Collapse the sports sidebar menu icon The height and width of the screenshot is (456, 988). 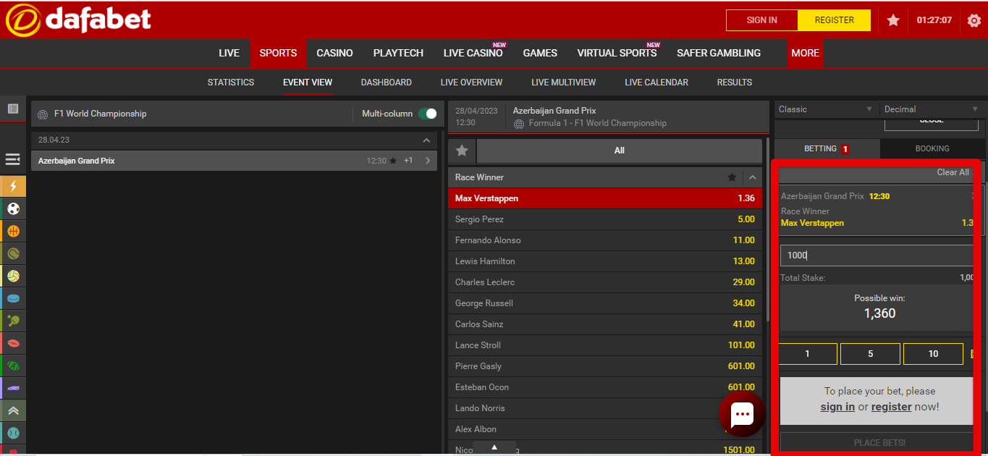click(12, 159)
